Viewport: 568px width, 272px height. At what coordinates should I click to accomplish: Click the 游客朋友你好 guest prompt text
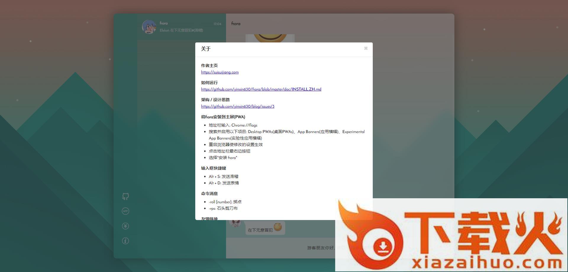pyautogui.click(x=321, y=248)
